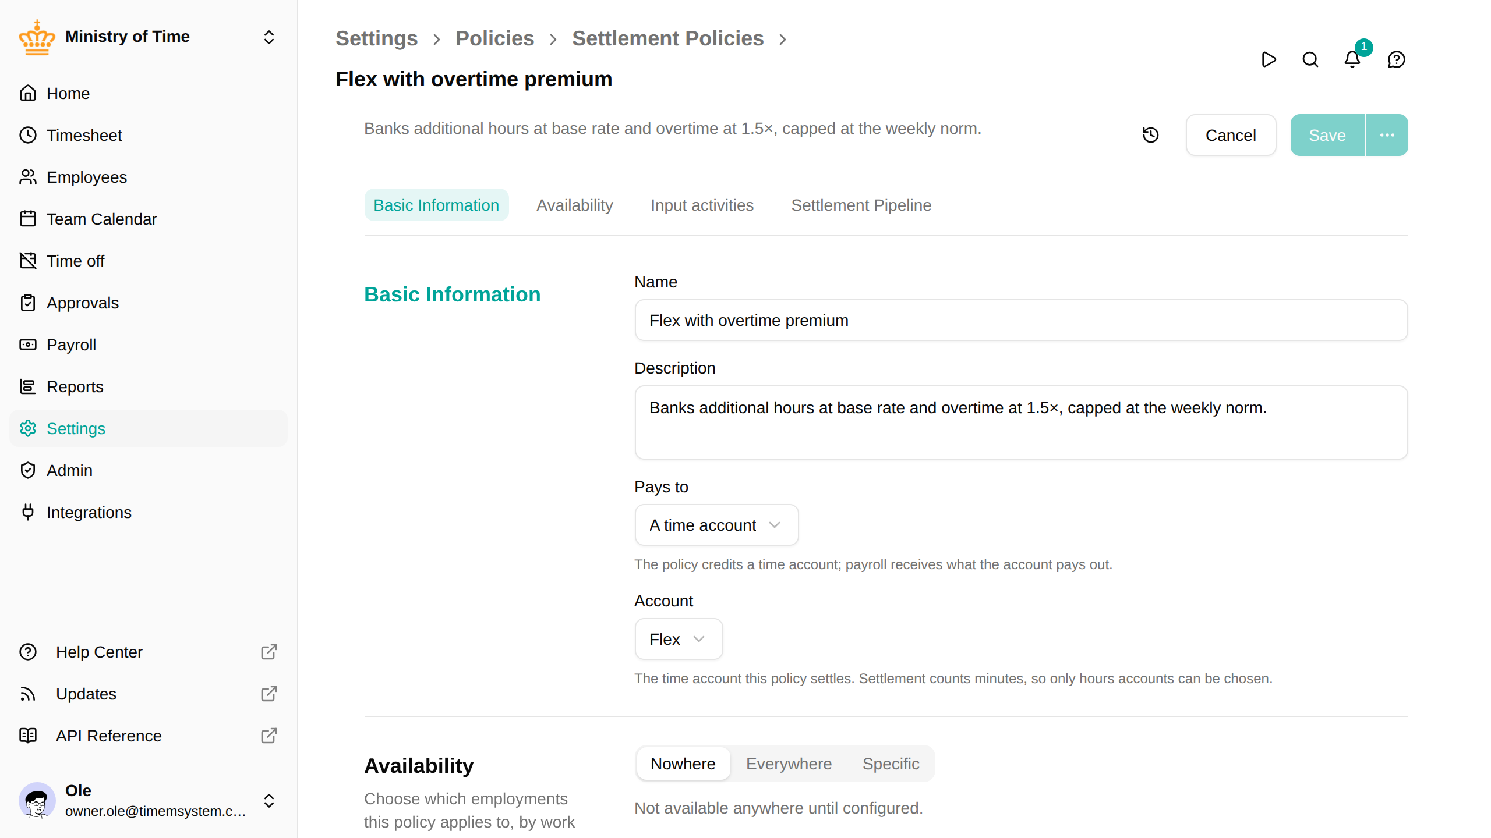Screen dimensions: 1491x838
Task: Open Team Calendar icon
Action: pos(28,219)
